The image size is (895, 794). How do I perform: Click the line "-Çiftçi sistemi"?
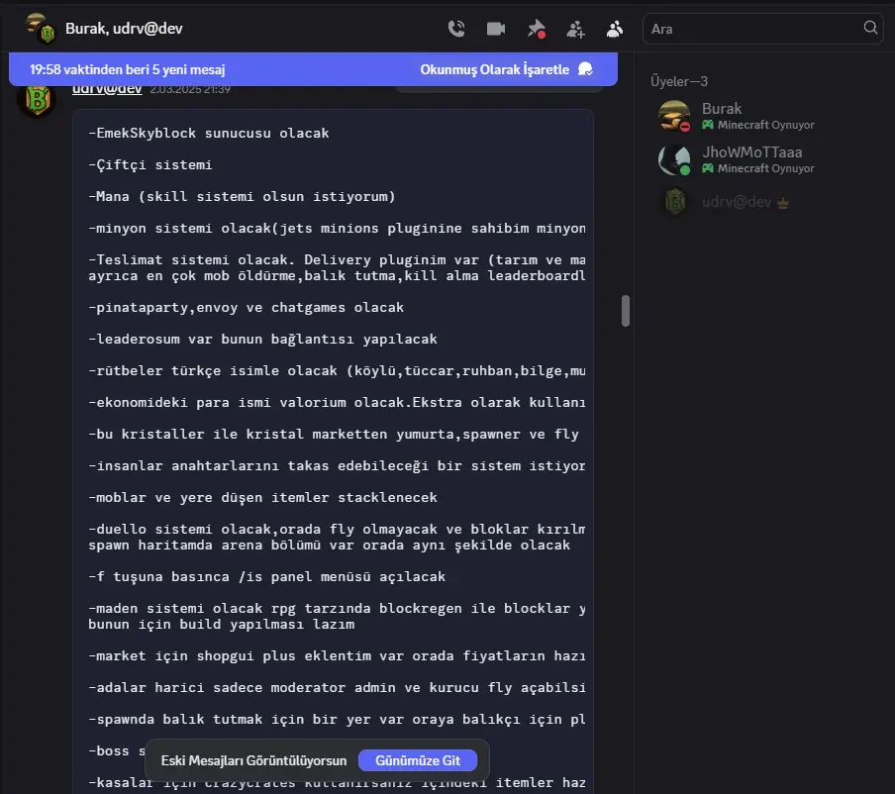tap(150, 165)
